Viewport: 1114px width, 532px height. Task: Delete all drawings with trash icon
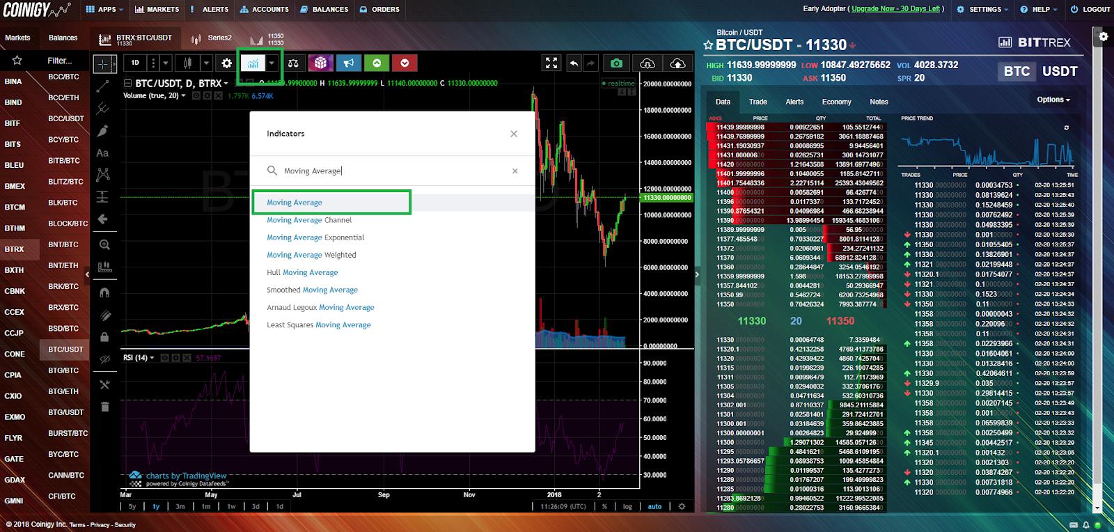click(x=105, y=407)
